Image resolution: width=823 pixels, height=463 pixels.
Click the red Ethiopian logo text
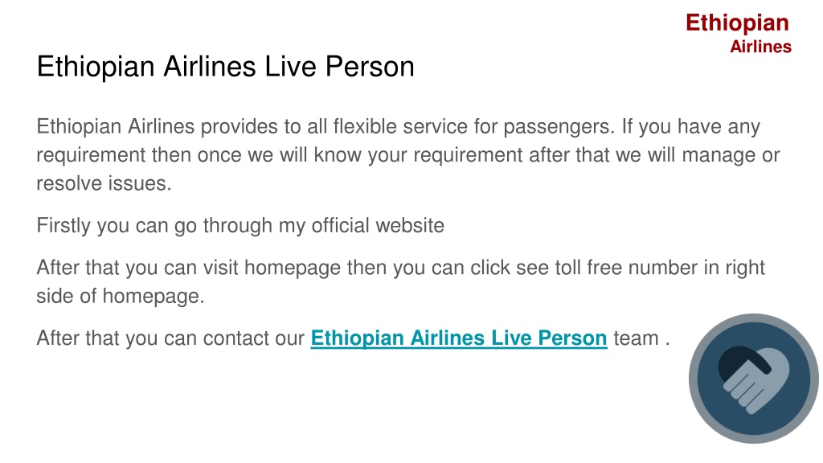pyautogui.click(x=738, y=23)
